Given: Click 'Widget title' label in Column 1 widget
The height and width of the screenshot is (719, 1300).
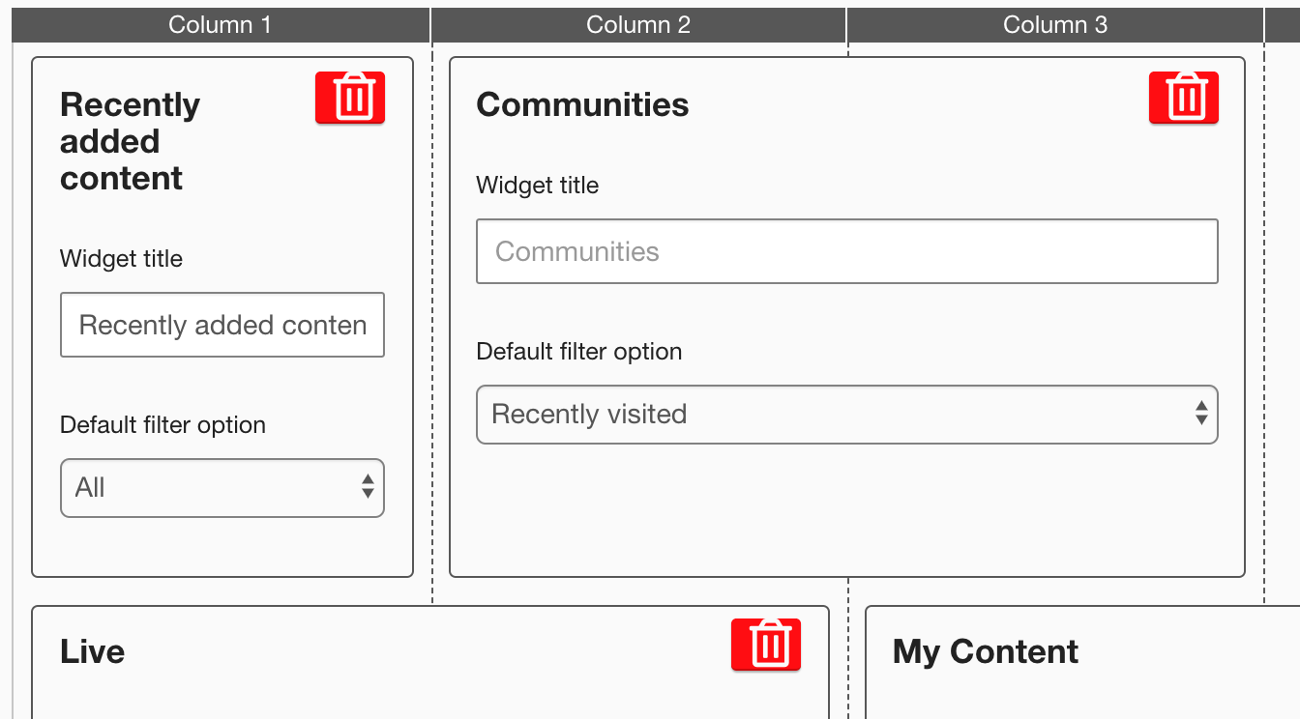Looking at the screenshot, I should (121, 259).
